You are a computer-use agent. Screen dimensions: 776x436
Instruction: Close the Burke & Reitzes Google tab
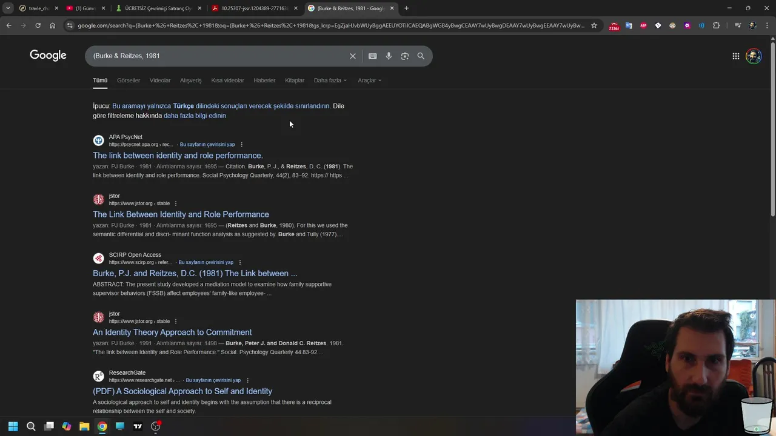(392, 8)
